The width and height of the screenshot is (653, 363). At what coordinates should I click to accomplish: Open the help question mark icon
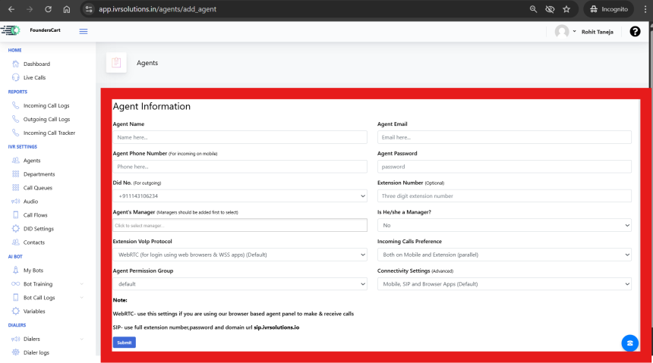[x=635, y=31]
